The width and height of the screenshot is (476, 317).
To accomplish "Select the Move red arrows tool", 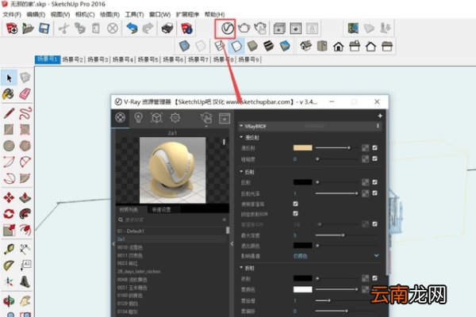I will [x=9, y=197].
